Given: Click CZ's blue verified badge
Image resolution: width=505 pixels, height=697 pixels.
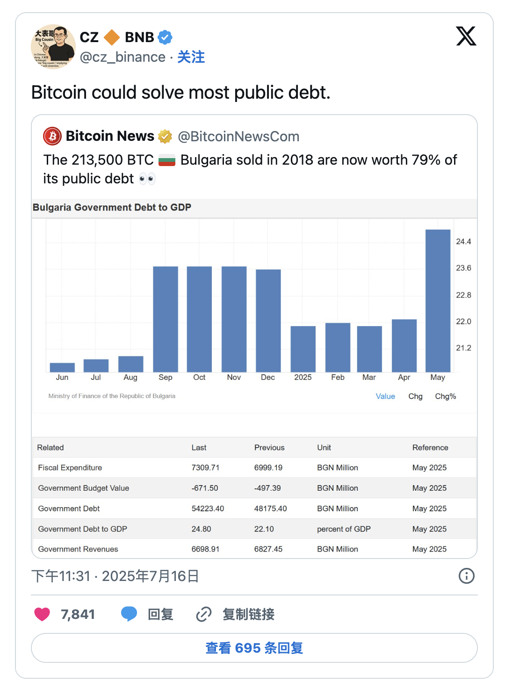Looking at the screenshot, I should click(165, 37).
